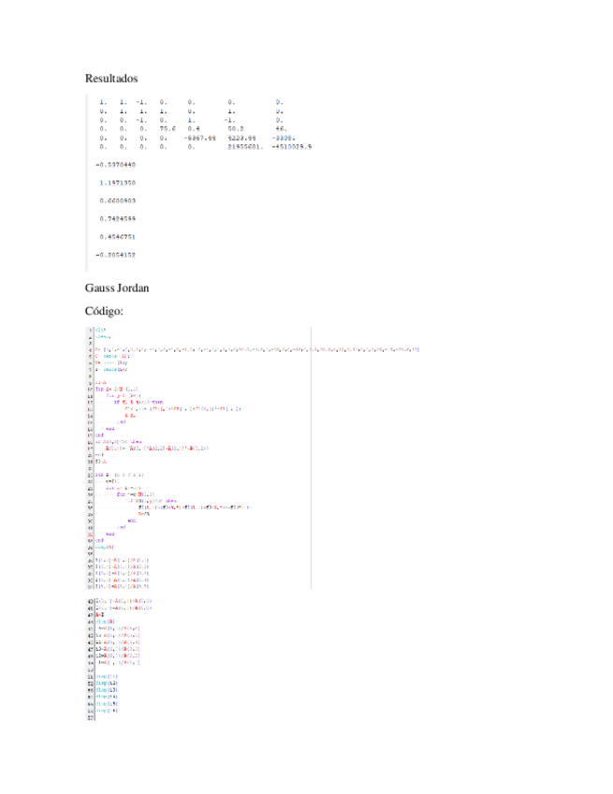Select the result value 1.1971350
Screen dimensions: 613x794
click(x=117, y=183)
